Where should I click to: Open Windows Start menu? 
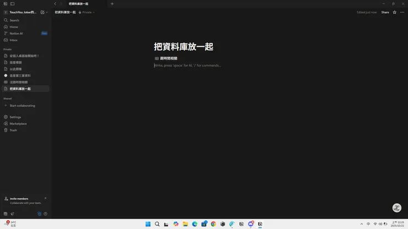(148, 224)
